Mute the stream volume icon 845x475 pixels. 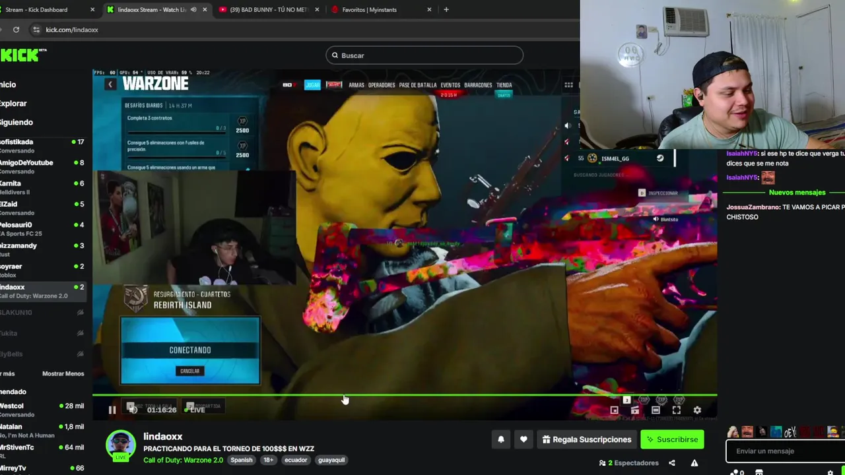[x=133, y=410]
